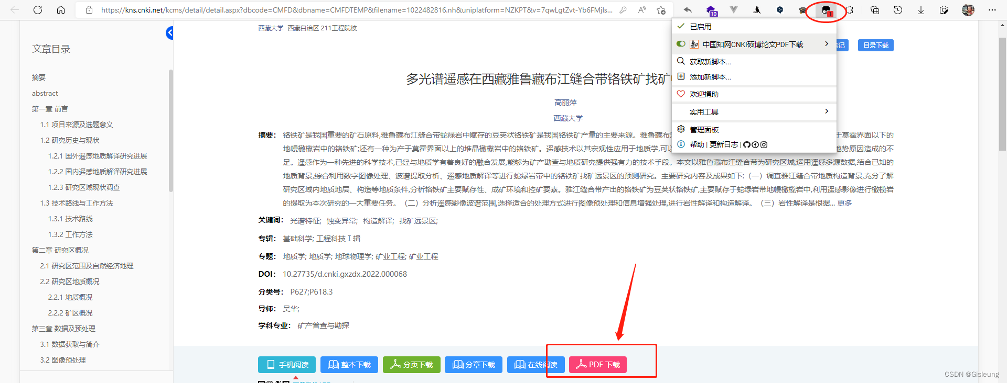Click the black bird extension icon

point(757,10)
